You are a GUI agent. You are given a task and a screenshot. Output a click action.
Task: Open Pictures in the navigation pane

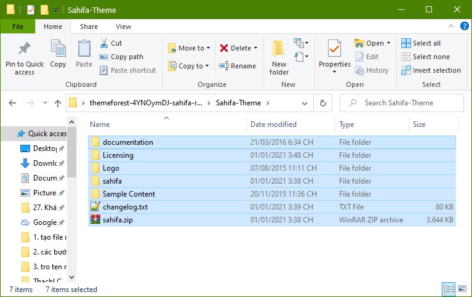(x=42, y=193)
